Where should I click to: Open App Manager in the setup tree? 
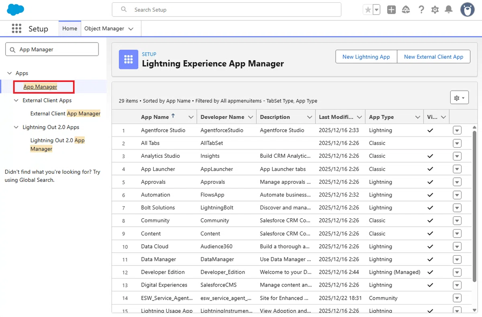tap(40, 87)
